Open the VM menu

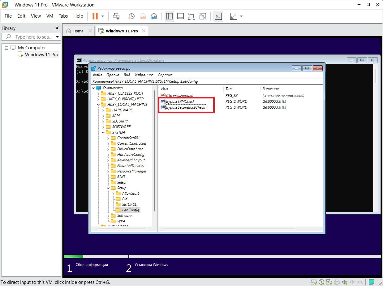50,16
